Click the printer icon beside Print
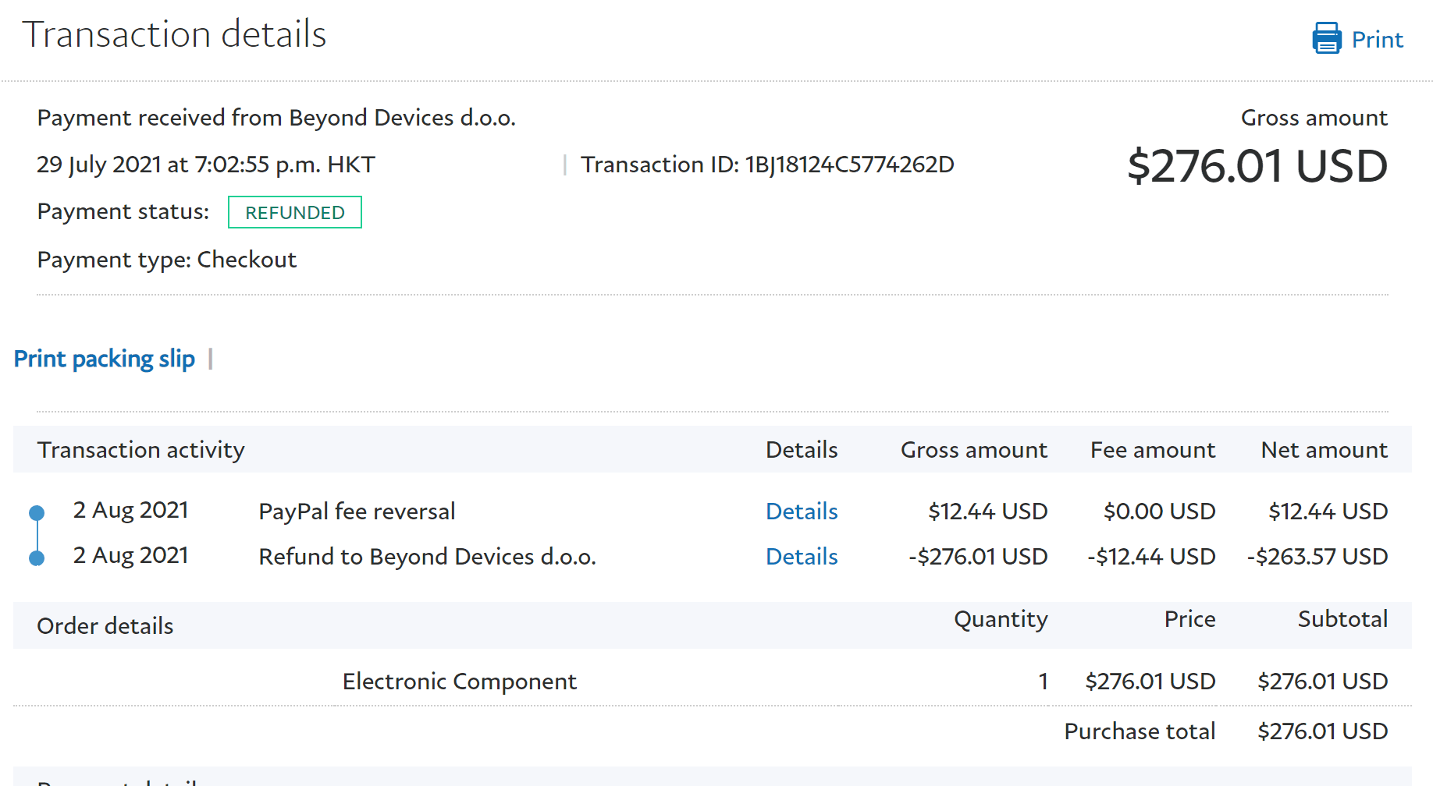 click(1326, 38)
